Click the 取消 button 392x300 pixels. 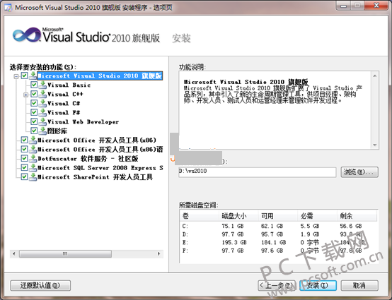[359, 286]
